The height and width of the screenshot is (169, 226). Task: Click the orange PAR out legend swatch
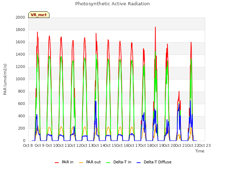[x=81, y=163]
